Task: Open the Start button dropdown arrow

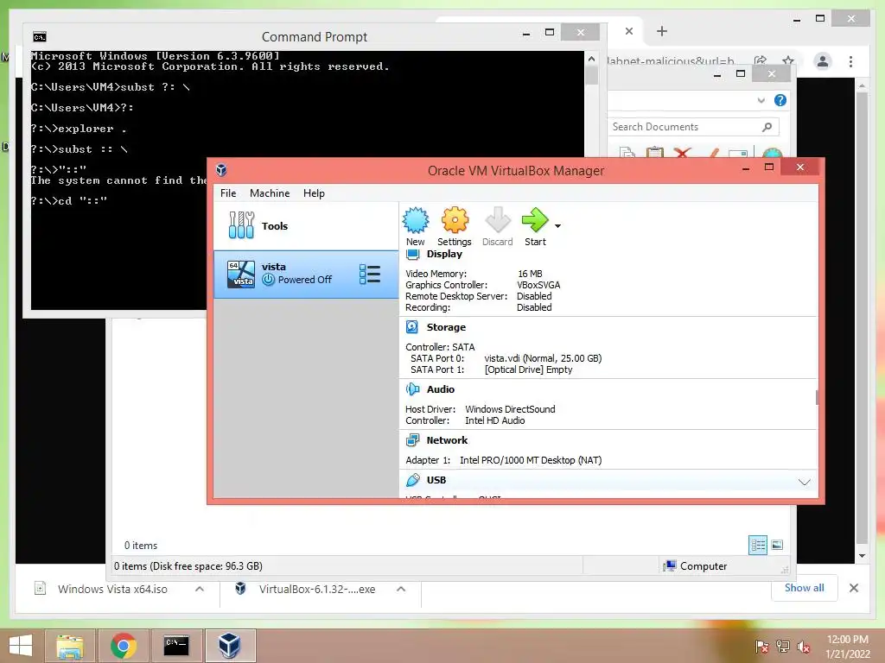Action: [557, 226]
